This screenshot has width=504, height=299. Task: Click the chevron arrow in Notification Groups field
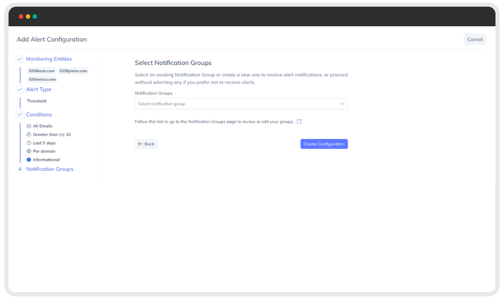pos(342,104)
